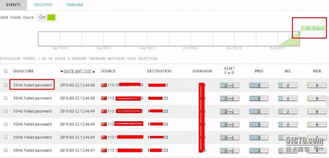Screen dimensions: 329x158
Task: Click asset value 2->2 in 12:46:47 row
Action: [x=229, y=151]
